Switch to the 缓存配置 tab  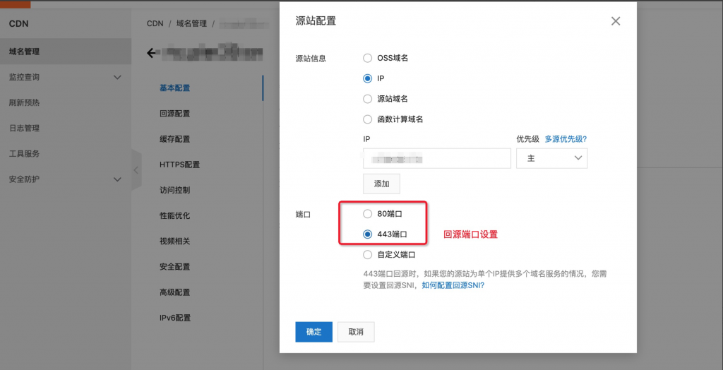coord(175,139)
